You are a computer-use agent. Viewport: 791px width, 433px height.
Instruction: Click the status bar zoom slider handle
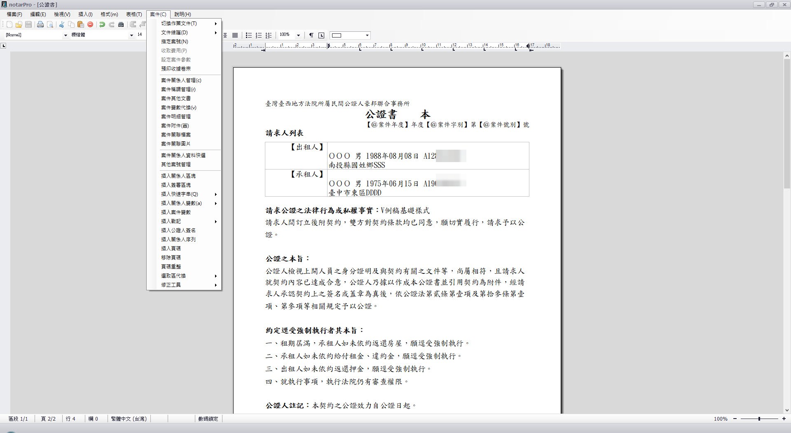click(759, 419)
